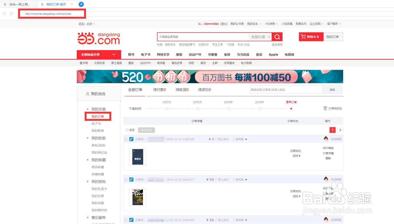The width and height of the screenshot is (394, 224).
Task: Tick checkbox for the 14:02:57 order
Action: coord(126,179)
